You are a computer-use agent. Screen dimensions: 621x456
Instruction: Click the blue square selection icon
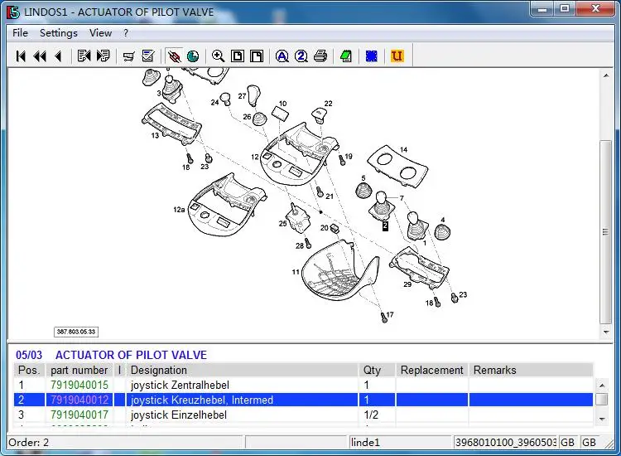[371, 56]
